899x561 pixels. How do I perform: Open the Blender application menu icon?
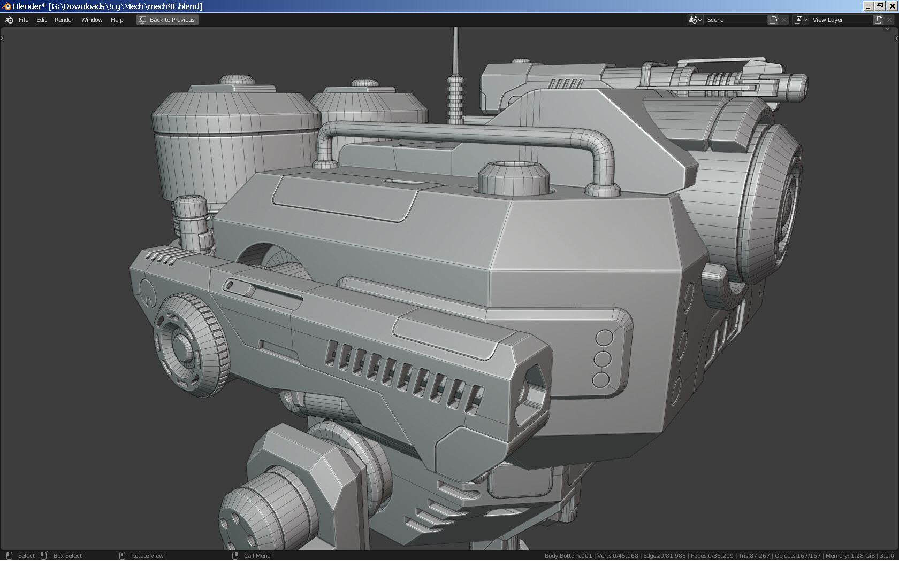click(9, 20)
